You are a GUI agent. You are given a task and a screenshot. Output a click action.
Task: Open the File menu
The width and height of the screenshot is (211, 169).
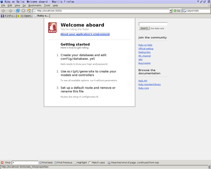3,5
